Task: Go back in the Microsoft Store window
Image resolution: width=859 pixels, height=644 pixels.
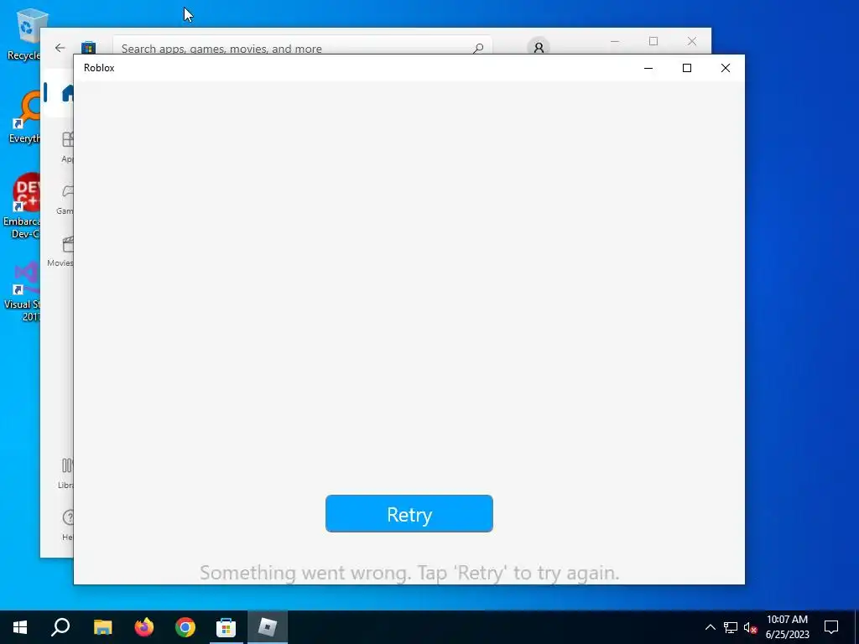Action: [60, 48]
